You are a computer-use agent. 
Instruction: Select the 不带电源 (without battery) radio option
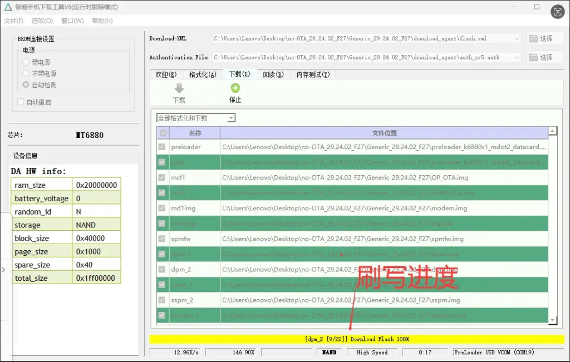tap(26, 73)
